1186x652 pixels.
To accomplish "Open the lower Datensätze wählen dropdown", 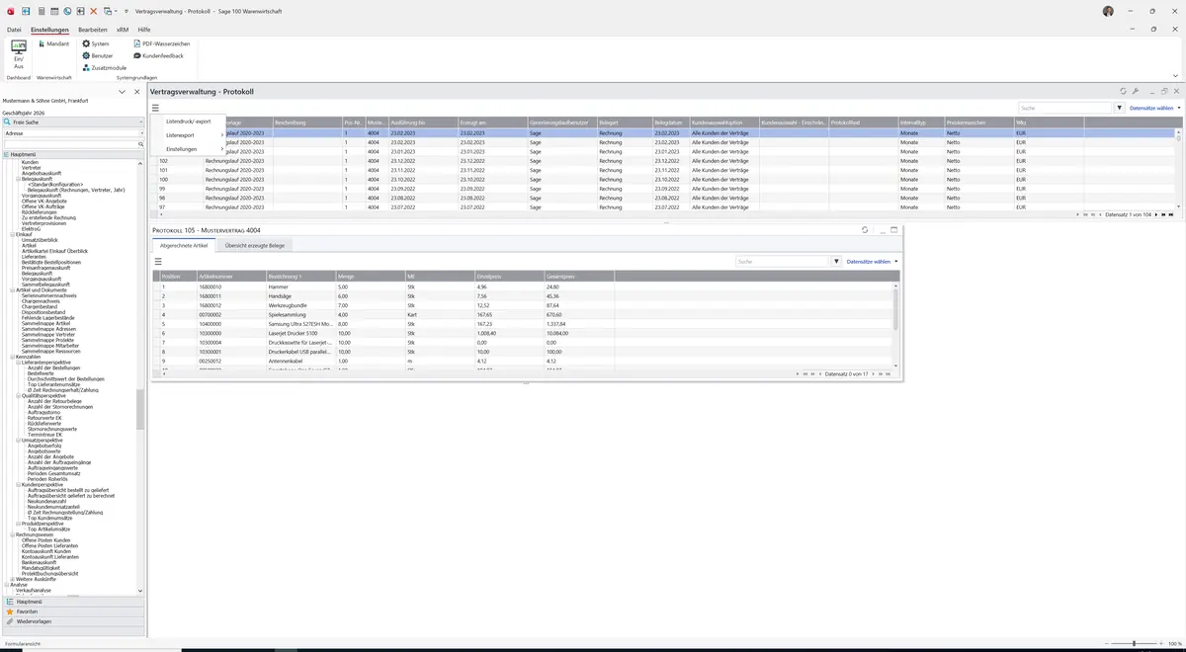I will (x=873, y=262).
